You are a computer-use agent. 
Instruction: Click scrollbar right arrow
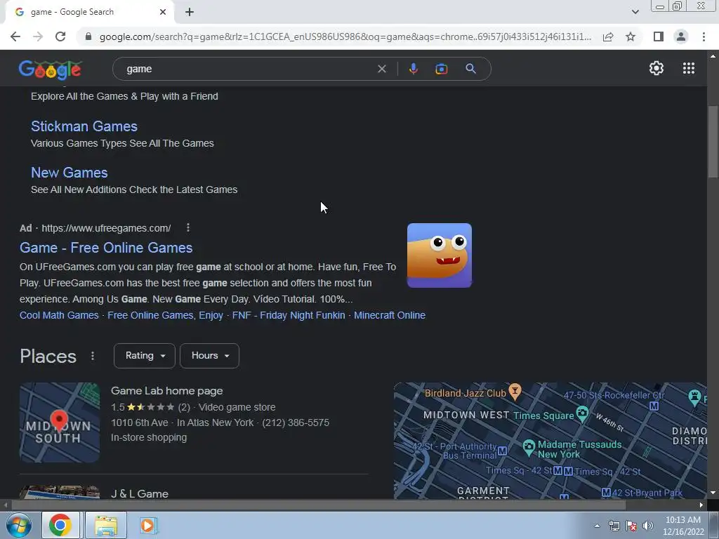pyautogui.click(x=701, y=505)
